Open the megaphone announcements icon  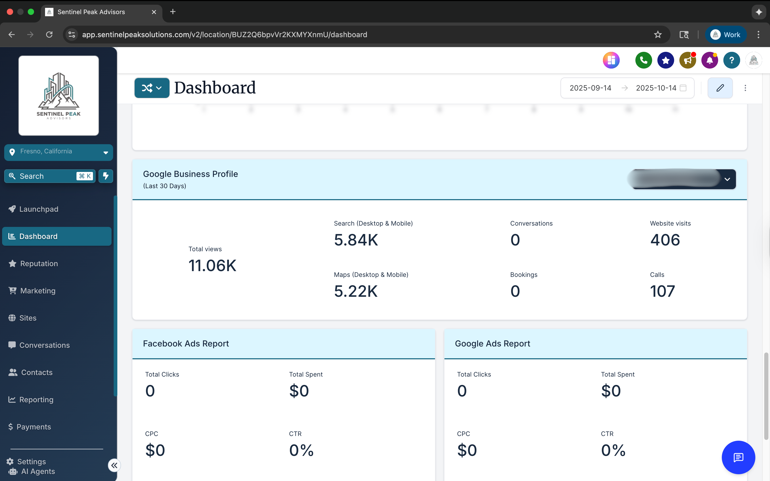[x=687, y=60]
